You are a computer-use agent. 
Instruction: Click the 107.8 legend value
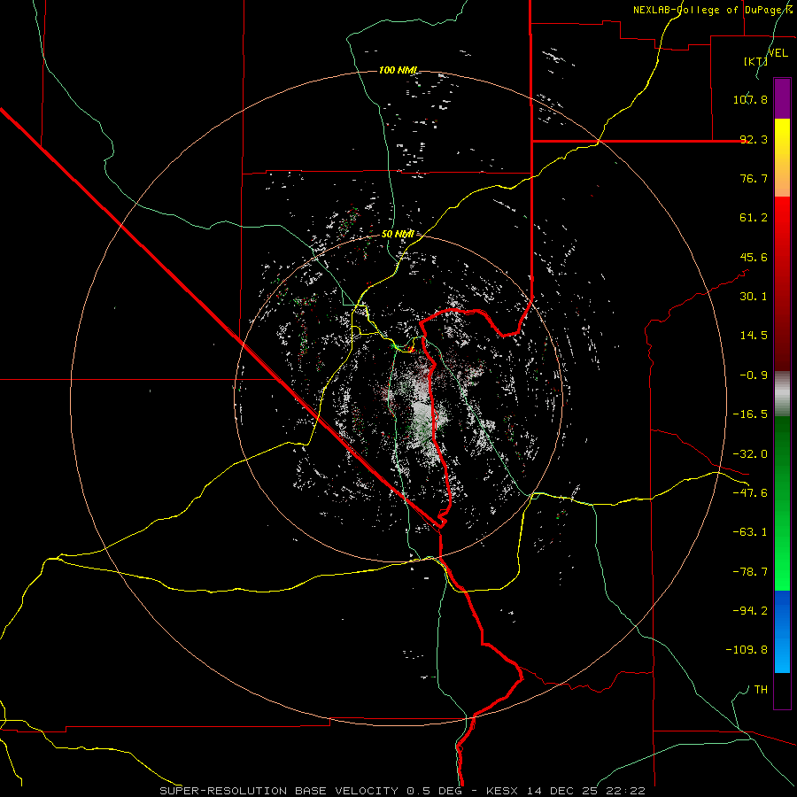pos(750,99)
